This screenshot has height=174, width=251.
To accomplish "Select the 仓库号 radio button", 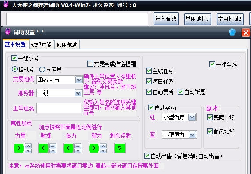I will (42, 69).
